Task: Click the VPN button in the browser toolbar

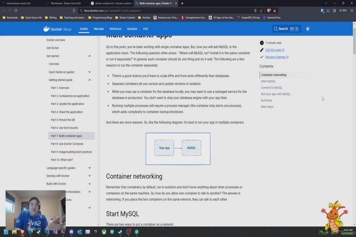Action: 343,11
